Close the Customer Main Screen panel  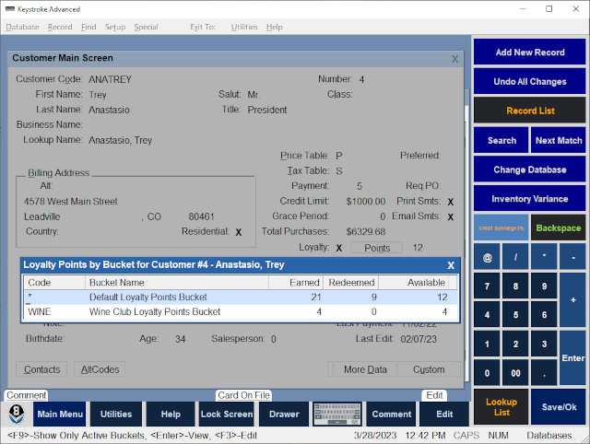454,59
